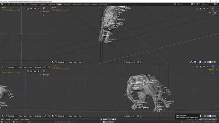Viewport: 219px width, 123px height.
Task: Open Global orientation dropdown in top-left viewport
Action: [x=39, y=67]
